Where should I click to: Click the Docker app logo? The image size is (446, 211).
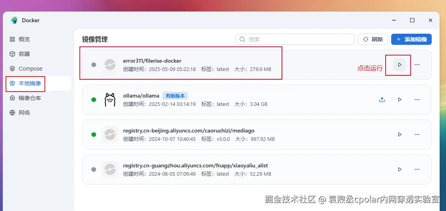point(14,20)
